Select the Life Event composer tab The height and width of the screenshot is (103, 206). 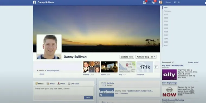[x=73, y=84]
